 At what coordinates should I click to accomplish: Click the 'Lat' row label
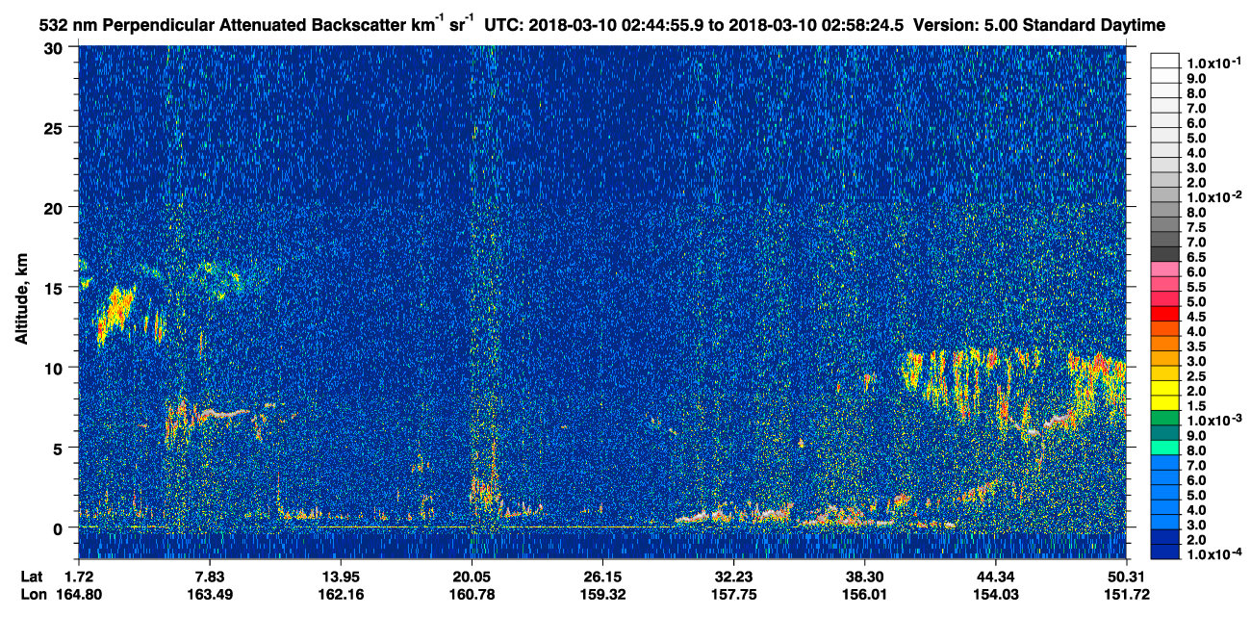point(32,576)
